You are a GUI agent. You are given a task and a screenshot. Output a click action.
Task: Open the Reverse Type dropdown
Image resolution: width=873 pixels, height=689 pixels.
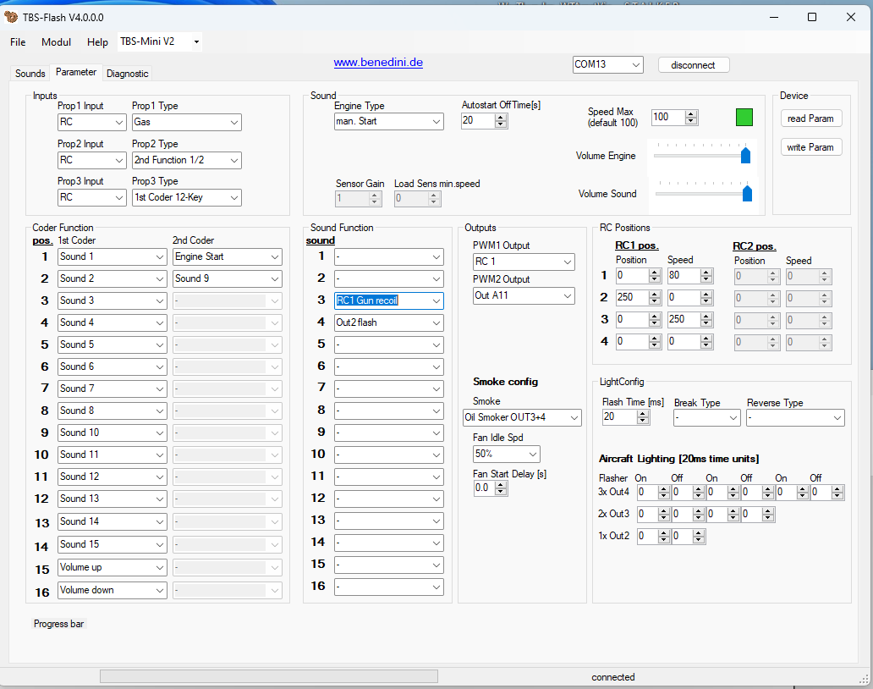pos(795,418)
